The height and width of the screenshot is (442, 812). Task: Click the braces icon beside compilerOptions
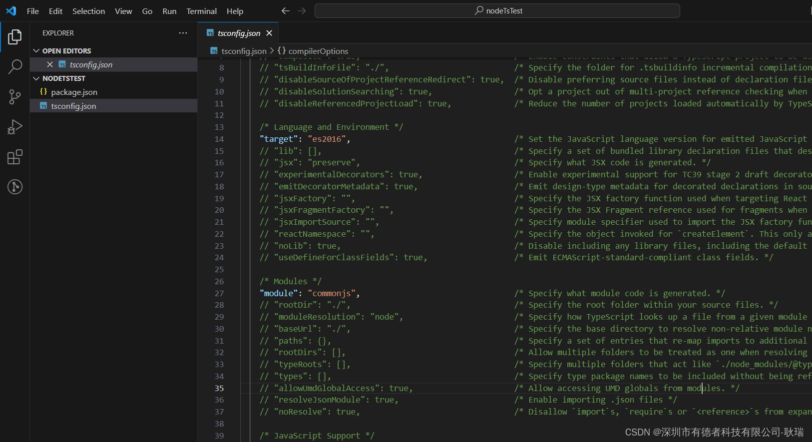pos(282,51)
